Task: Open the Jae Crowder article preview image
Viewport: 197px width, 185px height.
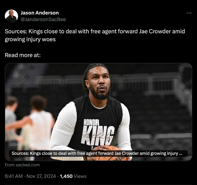Action: [x=99, y=112]
